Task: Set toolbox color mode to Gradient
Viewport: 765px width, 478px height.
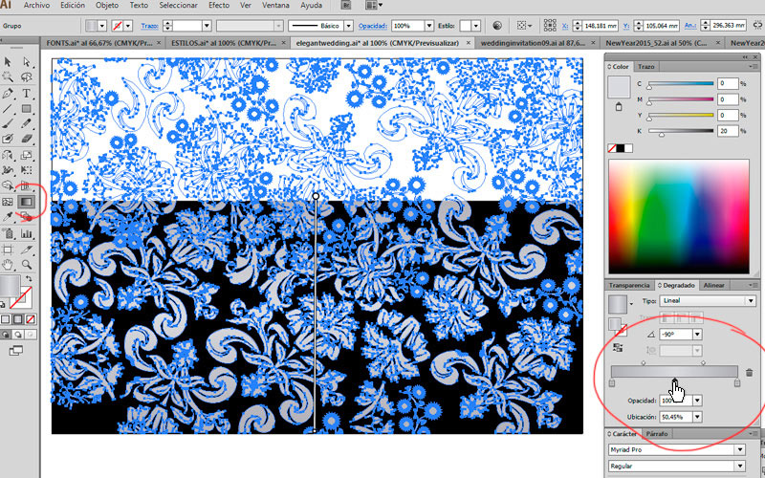Action: (17, 320)
